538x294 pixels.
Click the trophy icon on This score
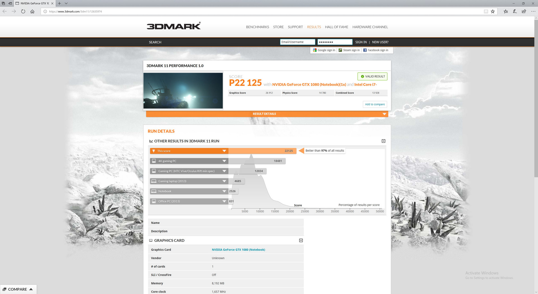tap(154, 151)
